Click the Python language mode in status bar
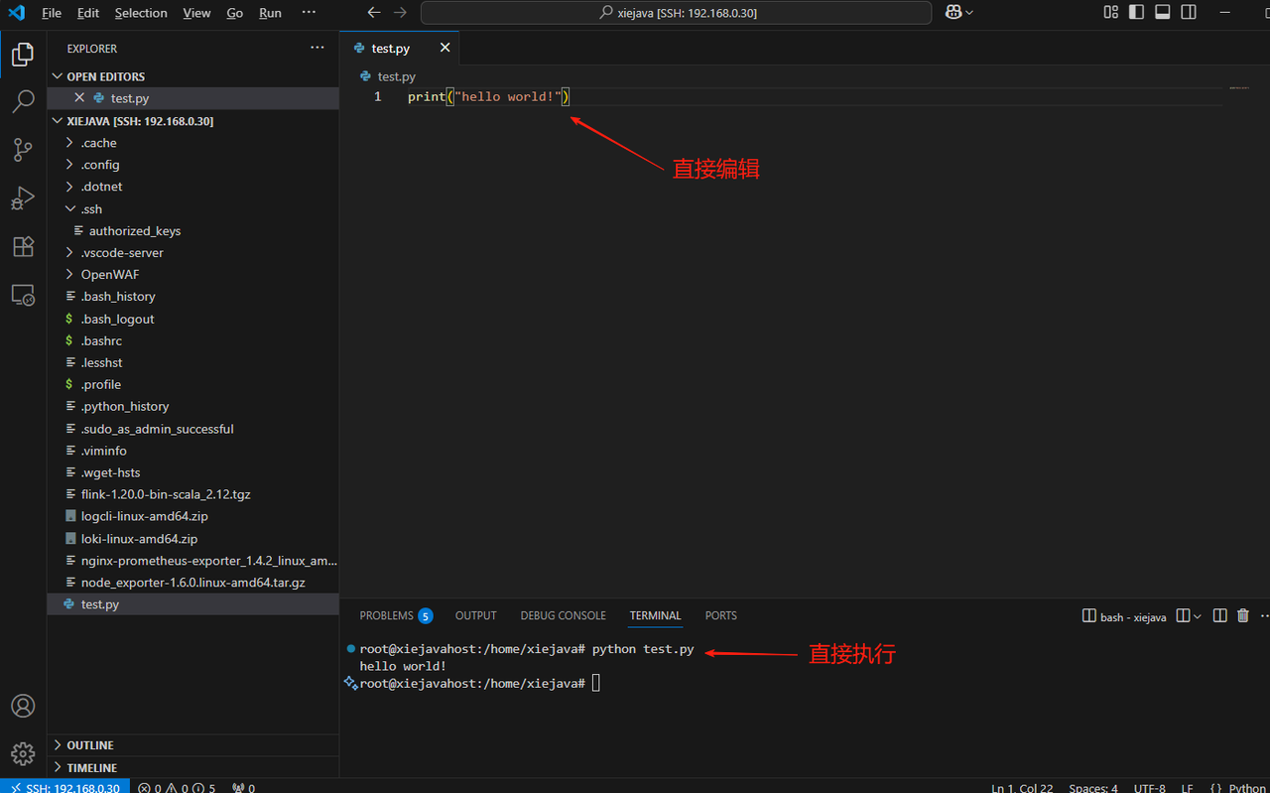Viewport: 1270px width, 793px height. [x=1246, y=787]
